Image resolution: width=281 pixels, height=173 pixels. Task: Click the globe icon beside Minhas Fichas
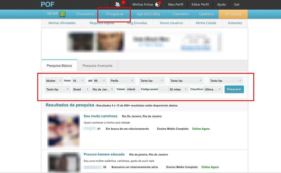pos(157,4)
